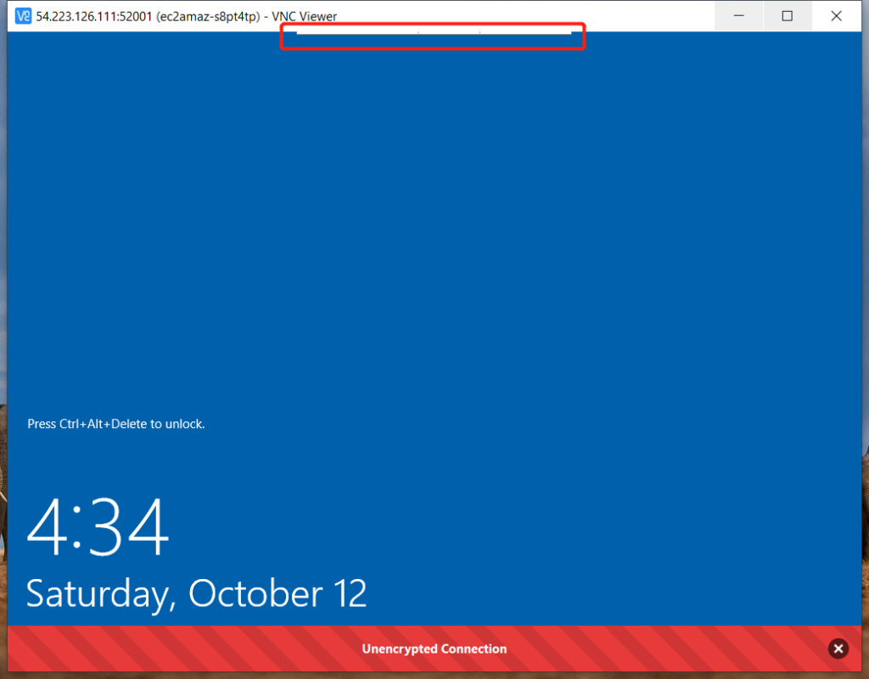Click the 4:34 lock screen clock
The height and width of the screenshot is (679, 869).
pyautogui.click(x=98, y=528)
